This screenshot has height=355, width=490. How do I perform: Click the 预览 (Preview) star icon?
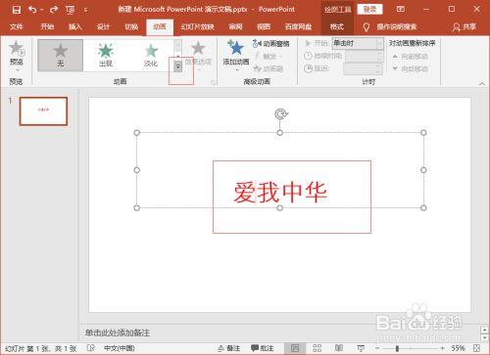[17, 48]
